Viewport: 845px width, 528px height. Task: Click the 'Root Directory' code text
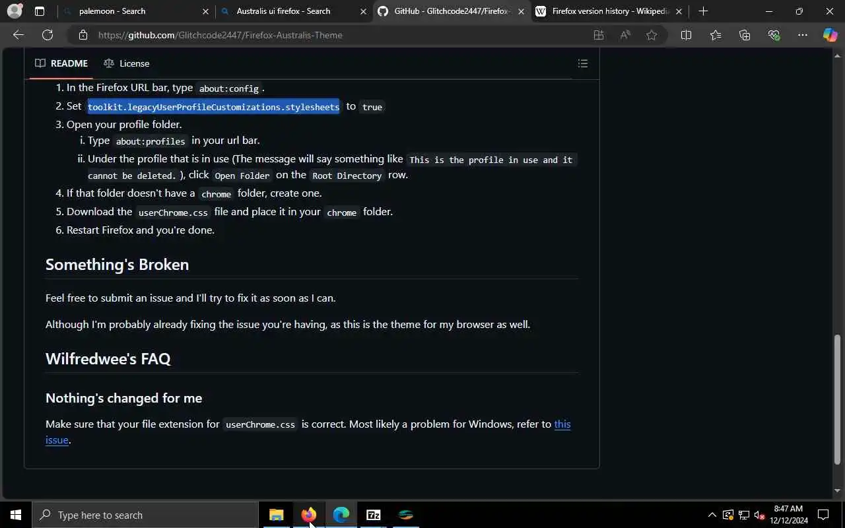point(347,176)
